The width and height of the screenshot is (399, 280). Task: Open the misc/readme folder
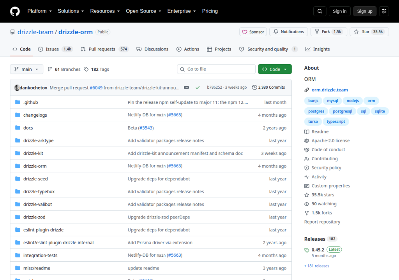click(37, 268)
